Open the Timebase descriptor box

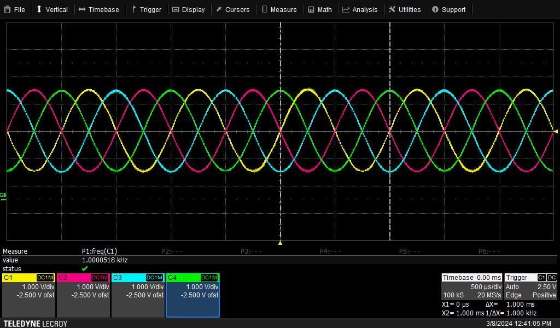tap(472, 286)
